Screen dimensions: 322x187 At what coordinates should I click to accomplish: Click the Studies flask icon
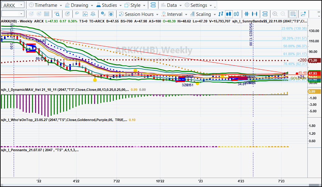(x=99, y=5)
